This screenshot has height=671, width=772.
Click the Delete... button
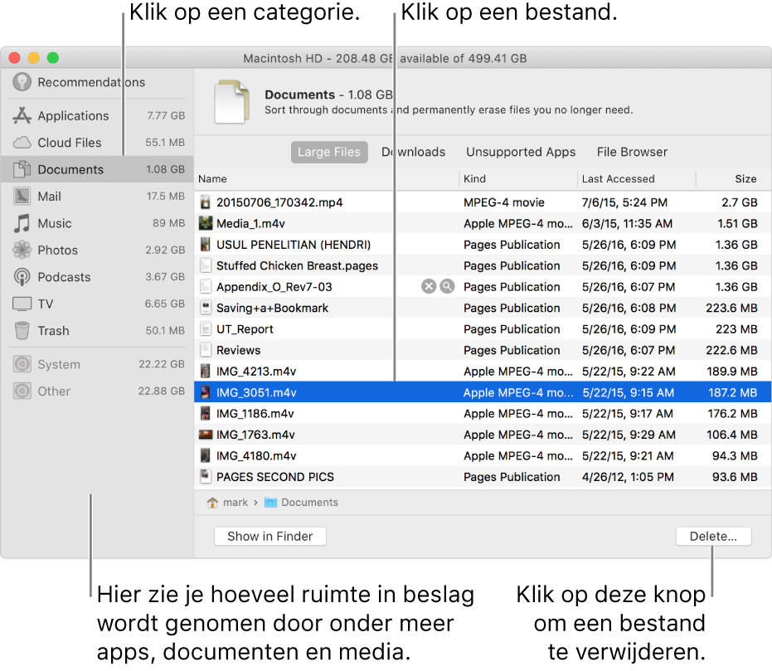713,536
